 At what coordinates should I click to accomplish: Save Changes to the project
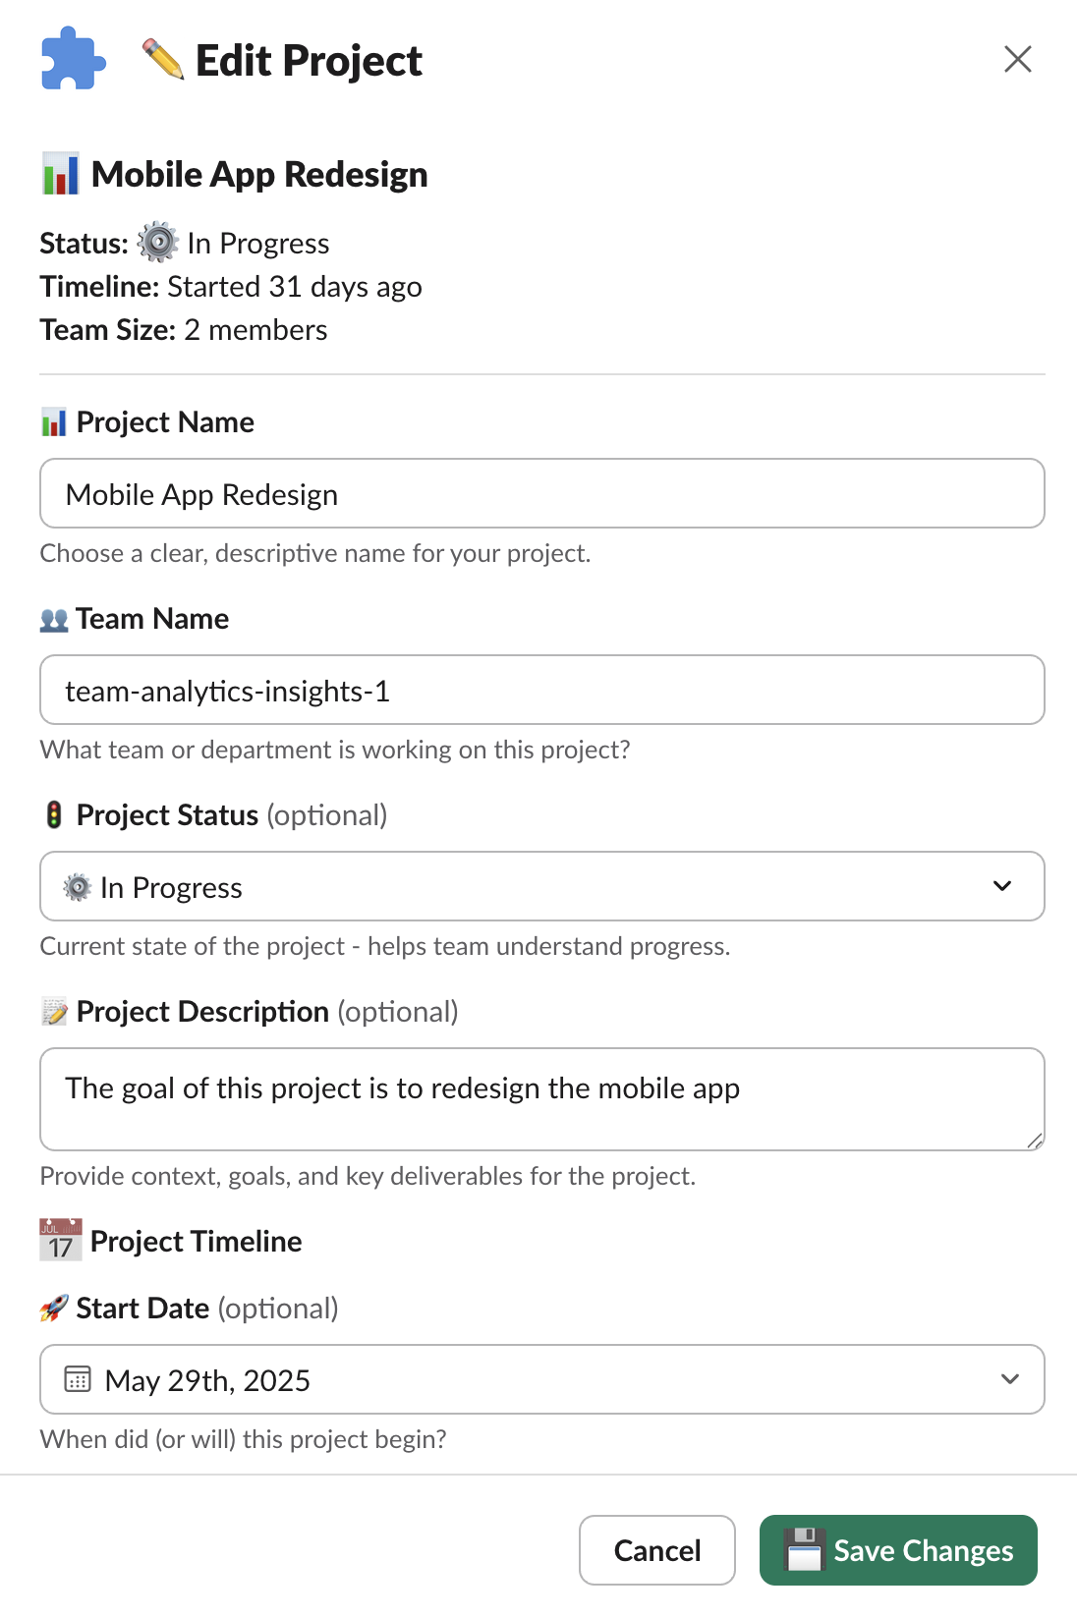(898, 1550)
